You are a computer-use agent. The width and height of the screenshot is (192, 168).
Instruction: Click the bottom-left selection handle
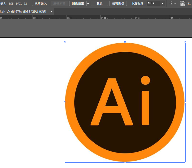65,162
